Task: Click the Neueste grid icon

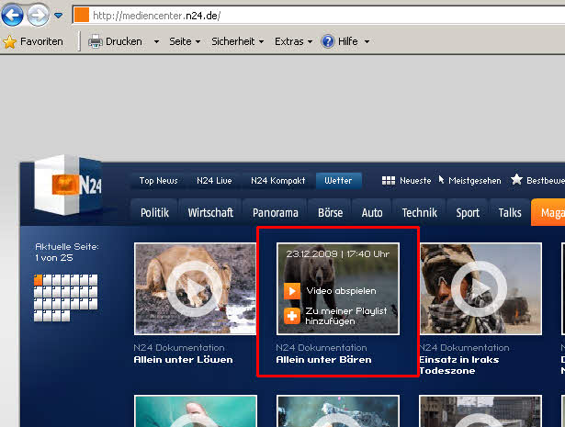Action: pos(389,181)
